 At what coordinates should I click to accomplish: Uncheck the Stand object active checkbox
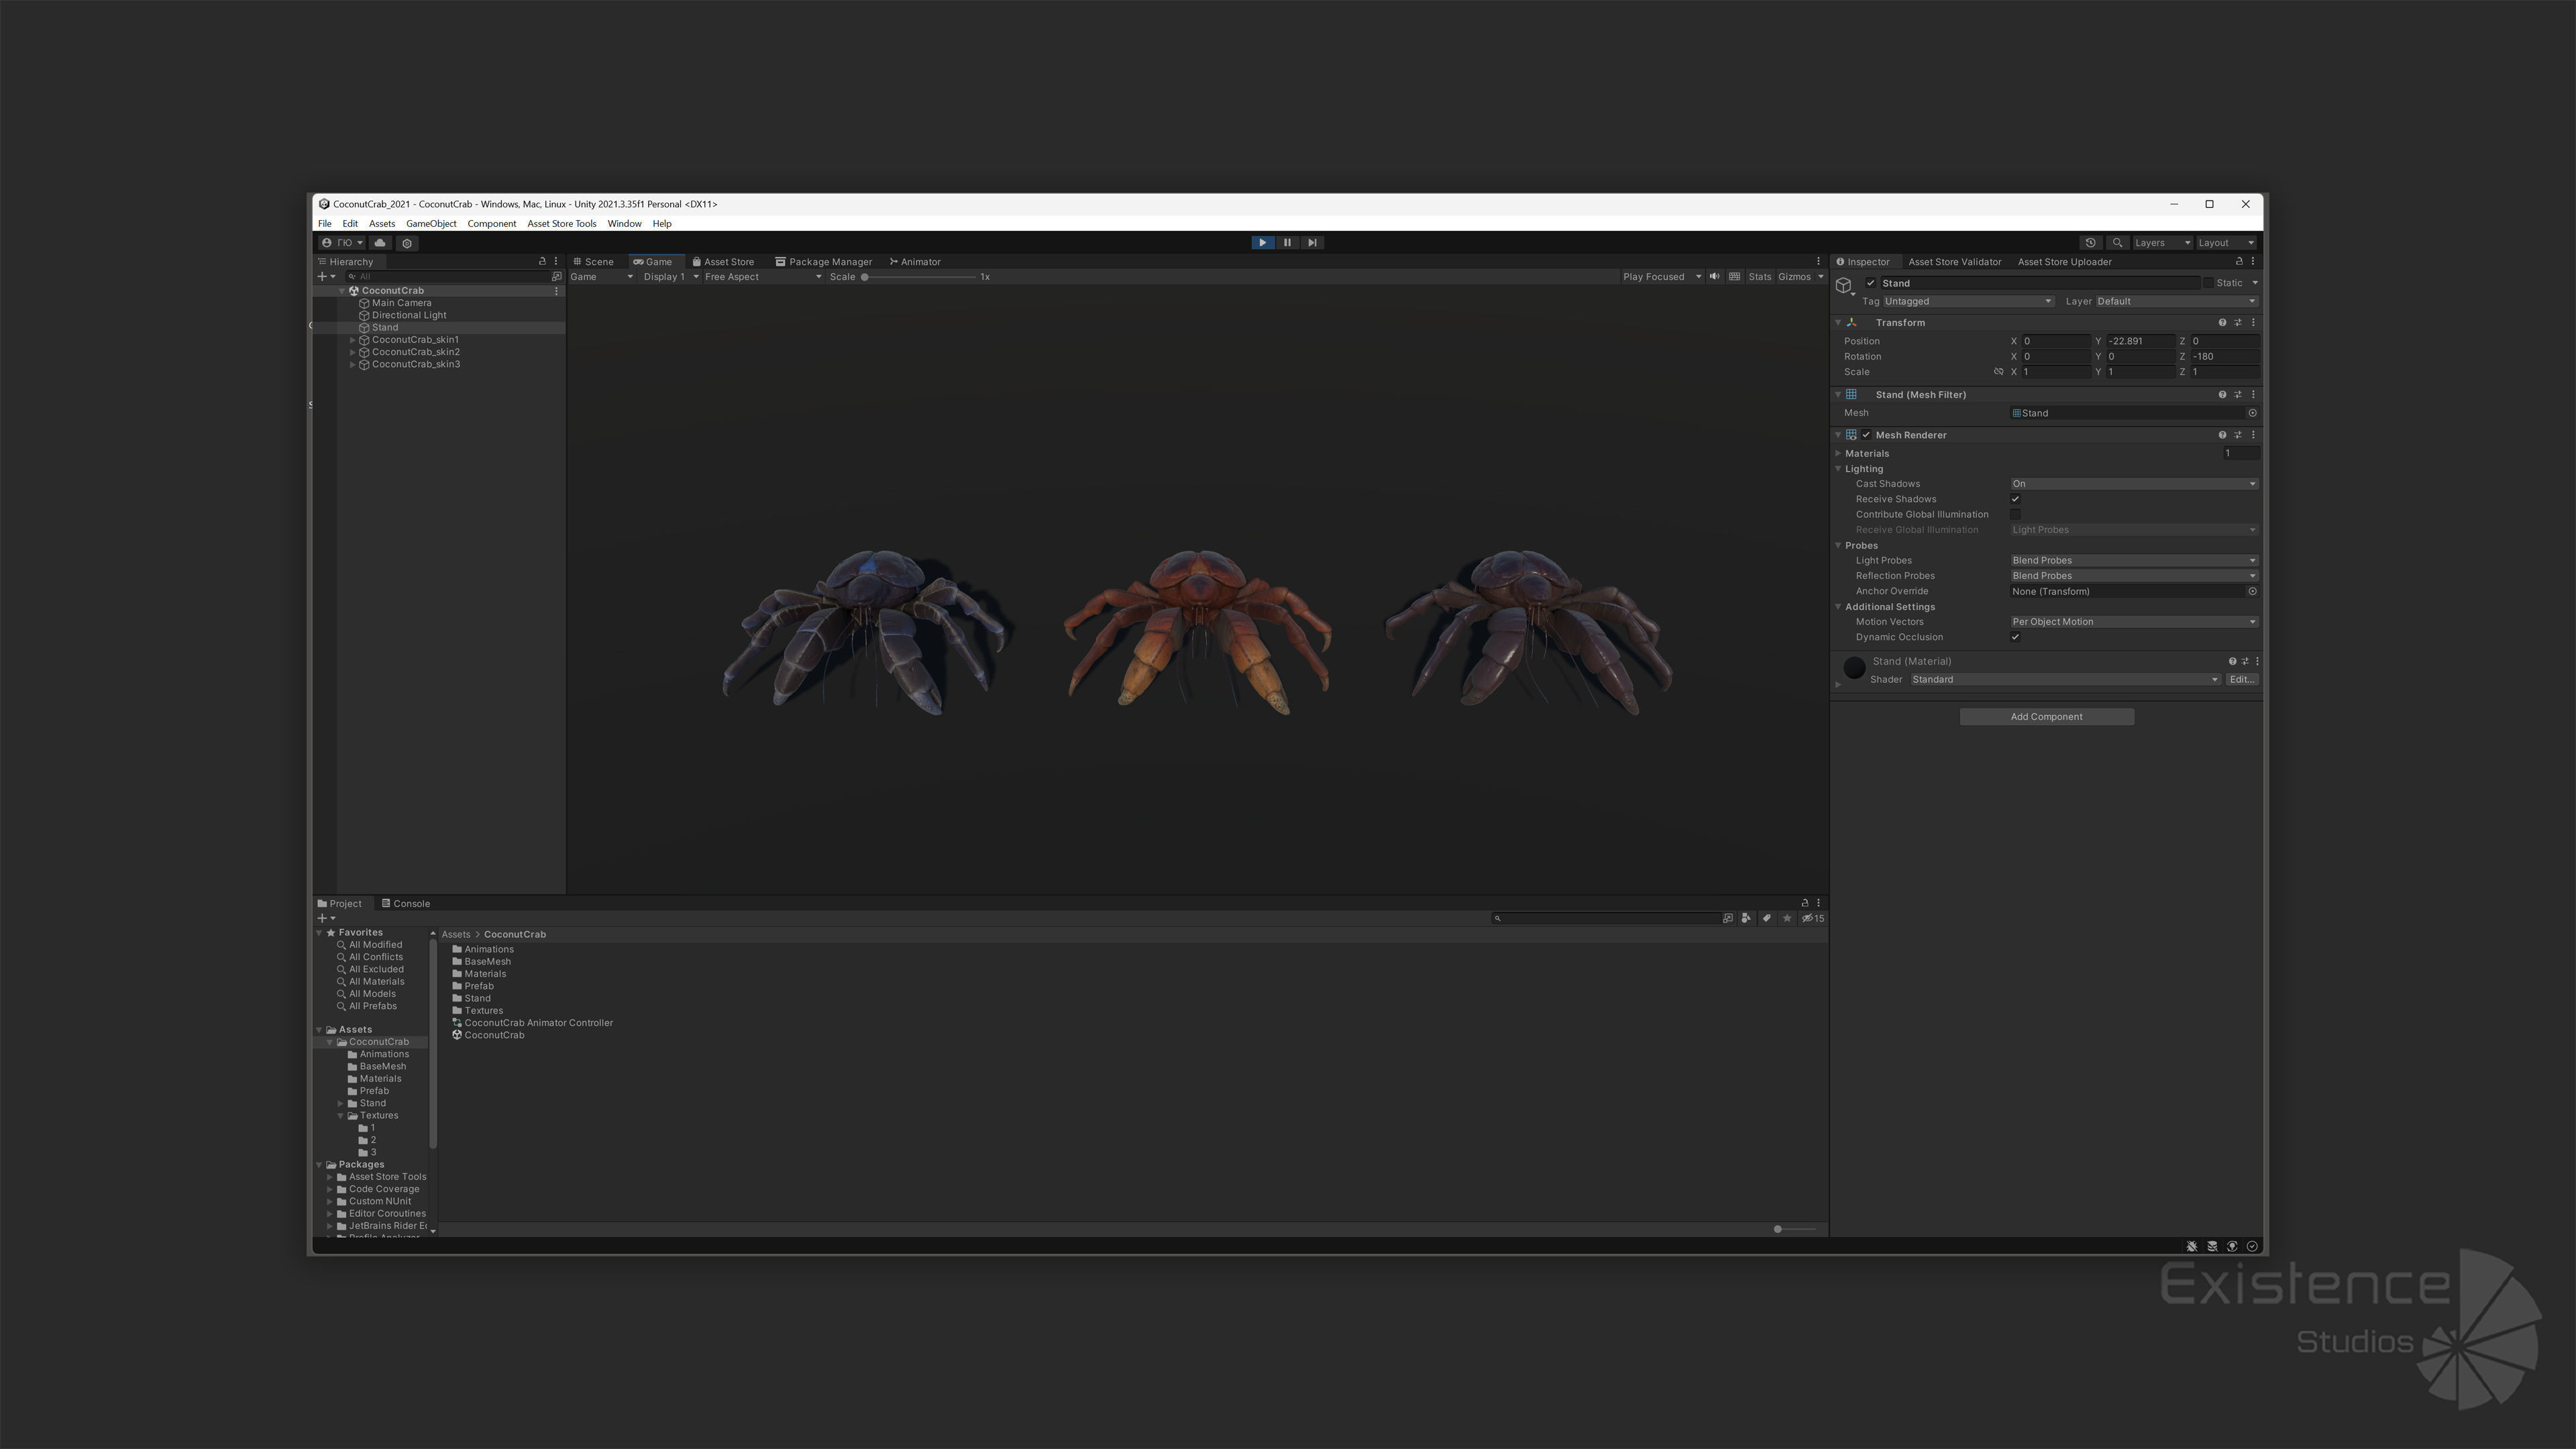click(1871, 283)
